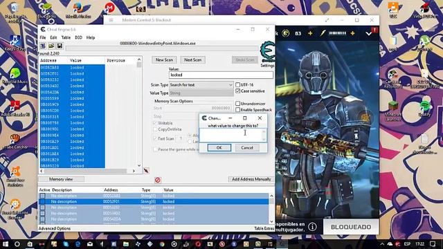
Task: Click the red no-entry clear list icon
Action: [x=158, y=180]
